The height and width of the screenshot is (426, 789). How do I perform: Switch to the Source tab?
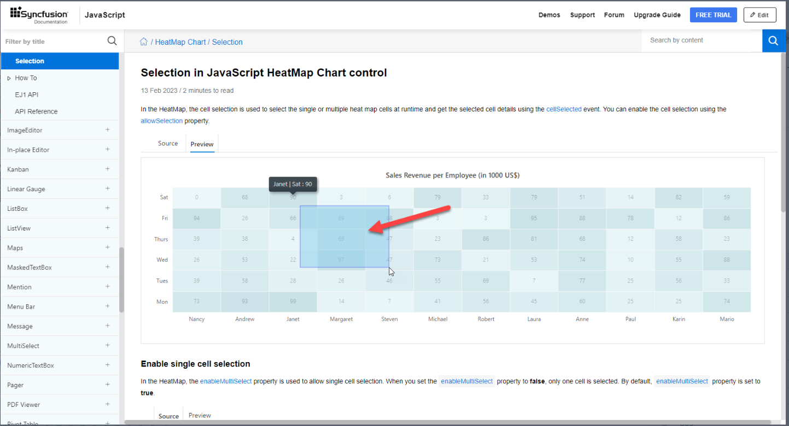[168, 144]
